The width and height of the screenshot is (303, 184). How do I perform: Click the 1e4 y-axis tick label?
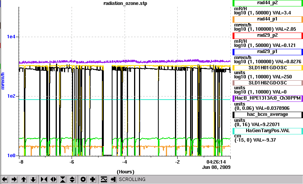[11, 37]
